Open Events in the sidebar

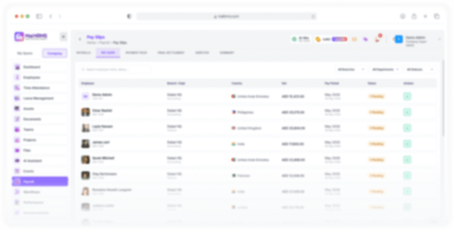click(40, 171)
